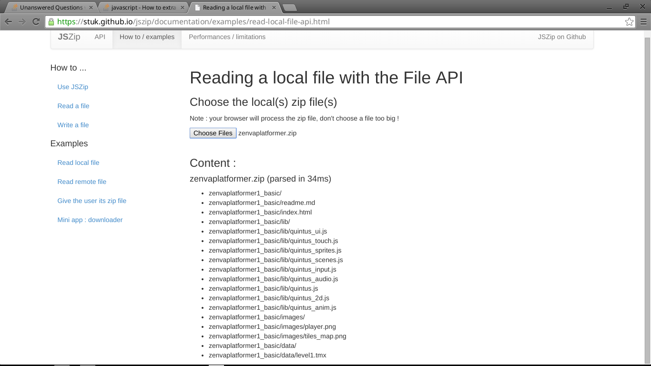Click list entry zenvaplatformer1_basic/data/level1.tmx
Image resolution: width=651 pixels, height=366 pixels.
[267, 355]
